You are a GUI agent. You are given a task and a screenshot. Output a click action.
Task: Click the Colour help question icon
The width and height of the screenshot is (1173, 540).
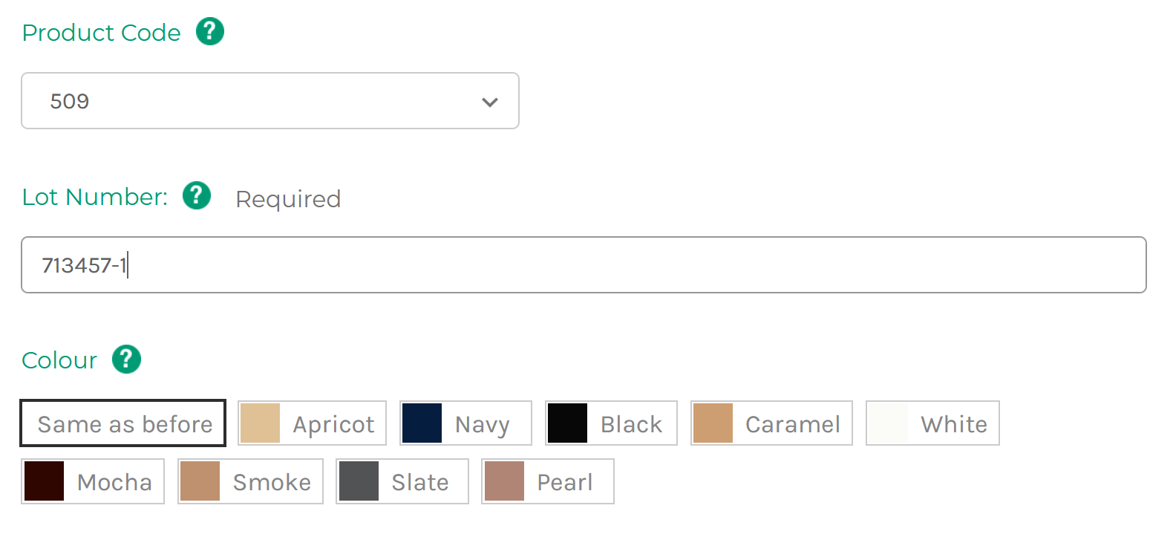coord(126,359)
